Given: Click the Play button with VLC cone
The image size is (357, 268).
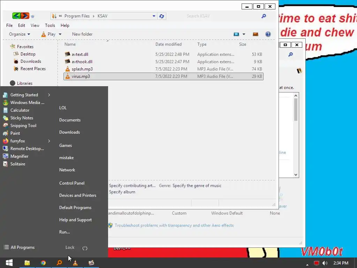Looking at the screenshot, I should [48, 34].
